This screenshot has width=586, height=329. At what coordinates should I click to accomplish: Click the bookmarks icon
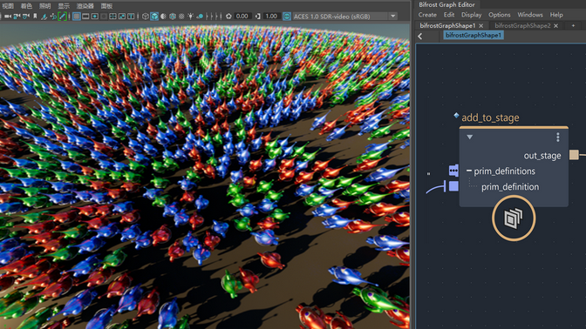(x=35, y=17)
